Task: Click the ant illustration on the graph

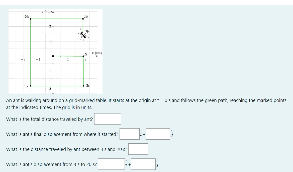Action: (x=83, y=36)
